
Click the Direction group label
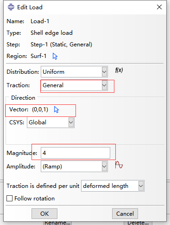click(x=23, y=98)
